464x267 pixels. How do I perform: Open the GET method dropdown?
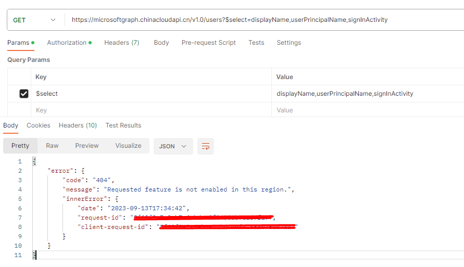[x=34, y=20]
